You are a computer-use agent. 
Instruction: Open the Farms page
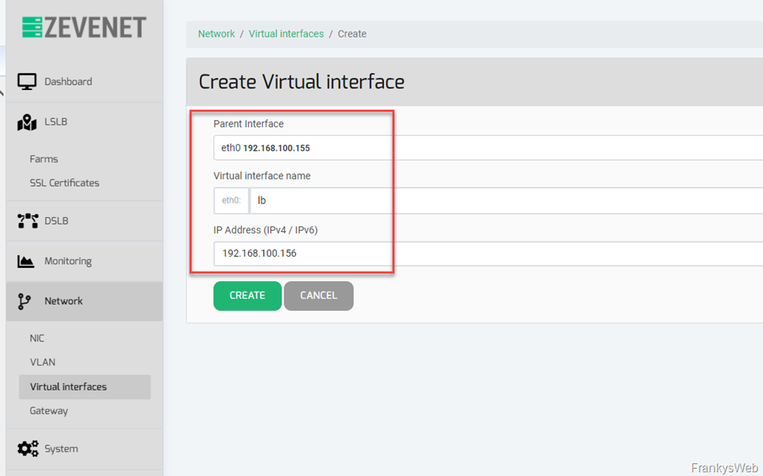44,159
